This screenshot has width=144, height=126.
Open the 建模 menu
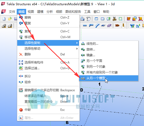click(x=40, y=12)
